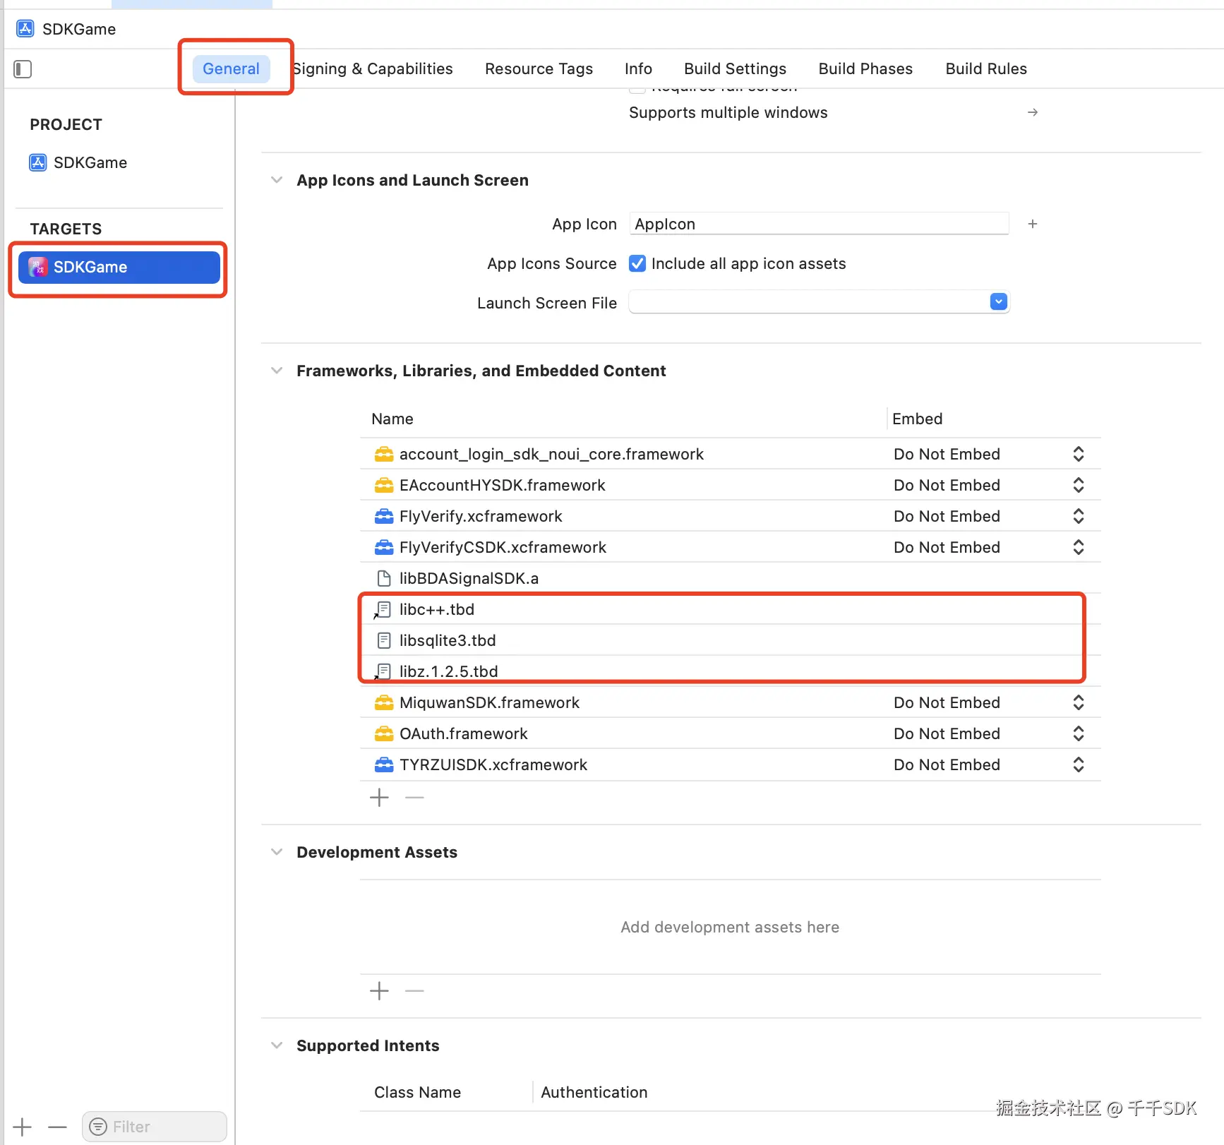Click the Embed column header
The image size is (1224, 1145).
917,419
